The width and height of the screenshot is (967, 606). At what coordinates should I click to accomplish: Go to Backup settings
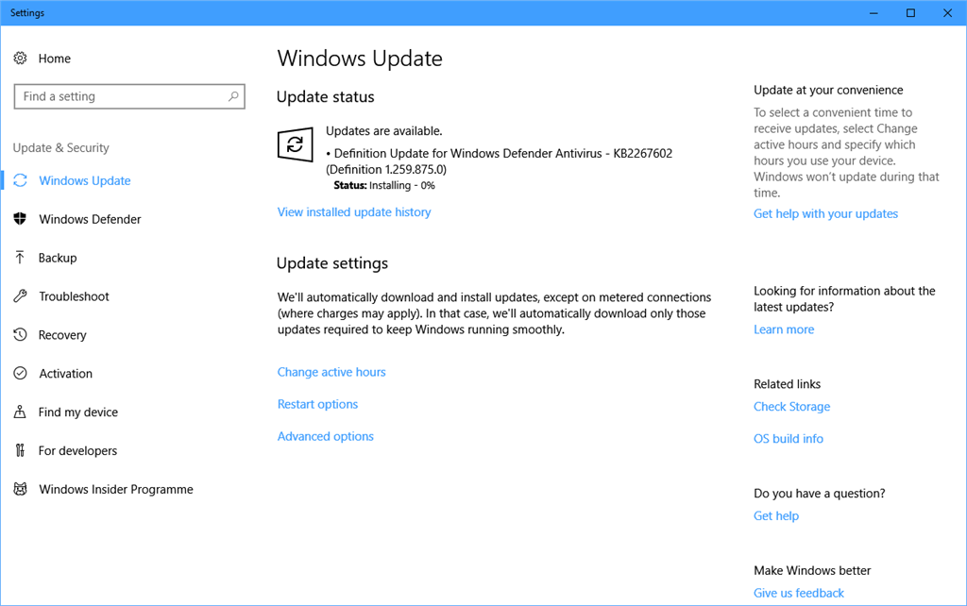coord(58,258)
